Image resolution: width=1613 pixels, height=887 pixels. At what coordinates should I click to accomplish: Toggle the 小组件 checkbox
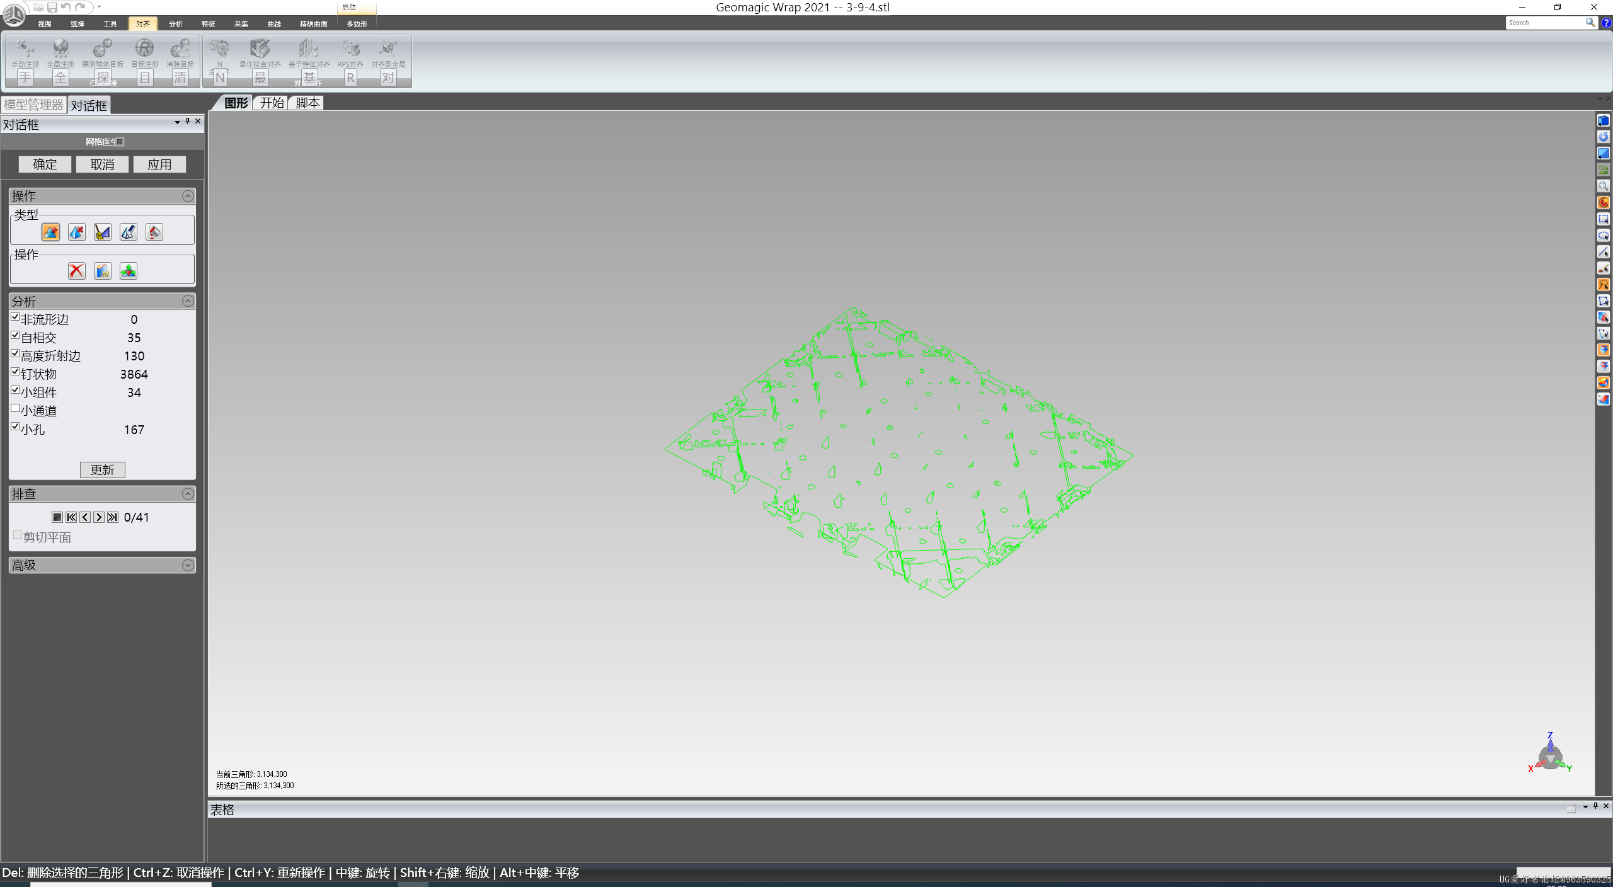tap(15, 390)
